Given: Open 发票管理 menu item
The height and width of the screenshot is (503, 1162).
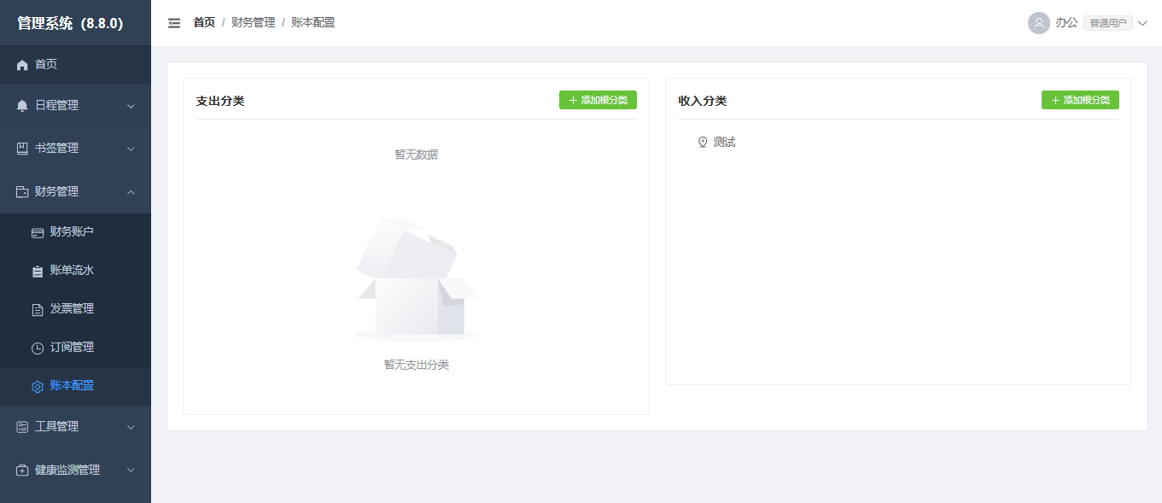Looking at the screenshot, I should pyautogui.click(x=75, y=309).
